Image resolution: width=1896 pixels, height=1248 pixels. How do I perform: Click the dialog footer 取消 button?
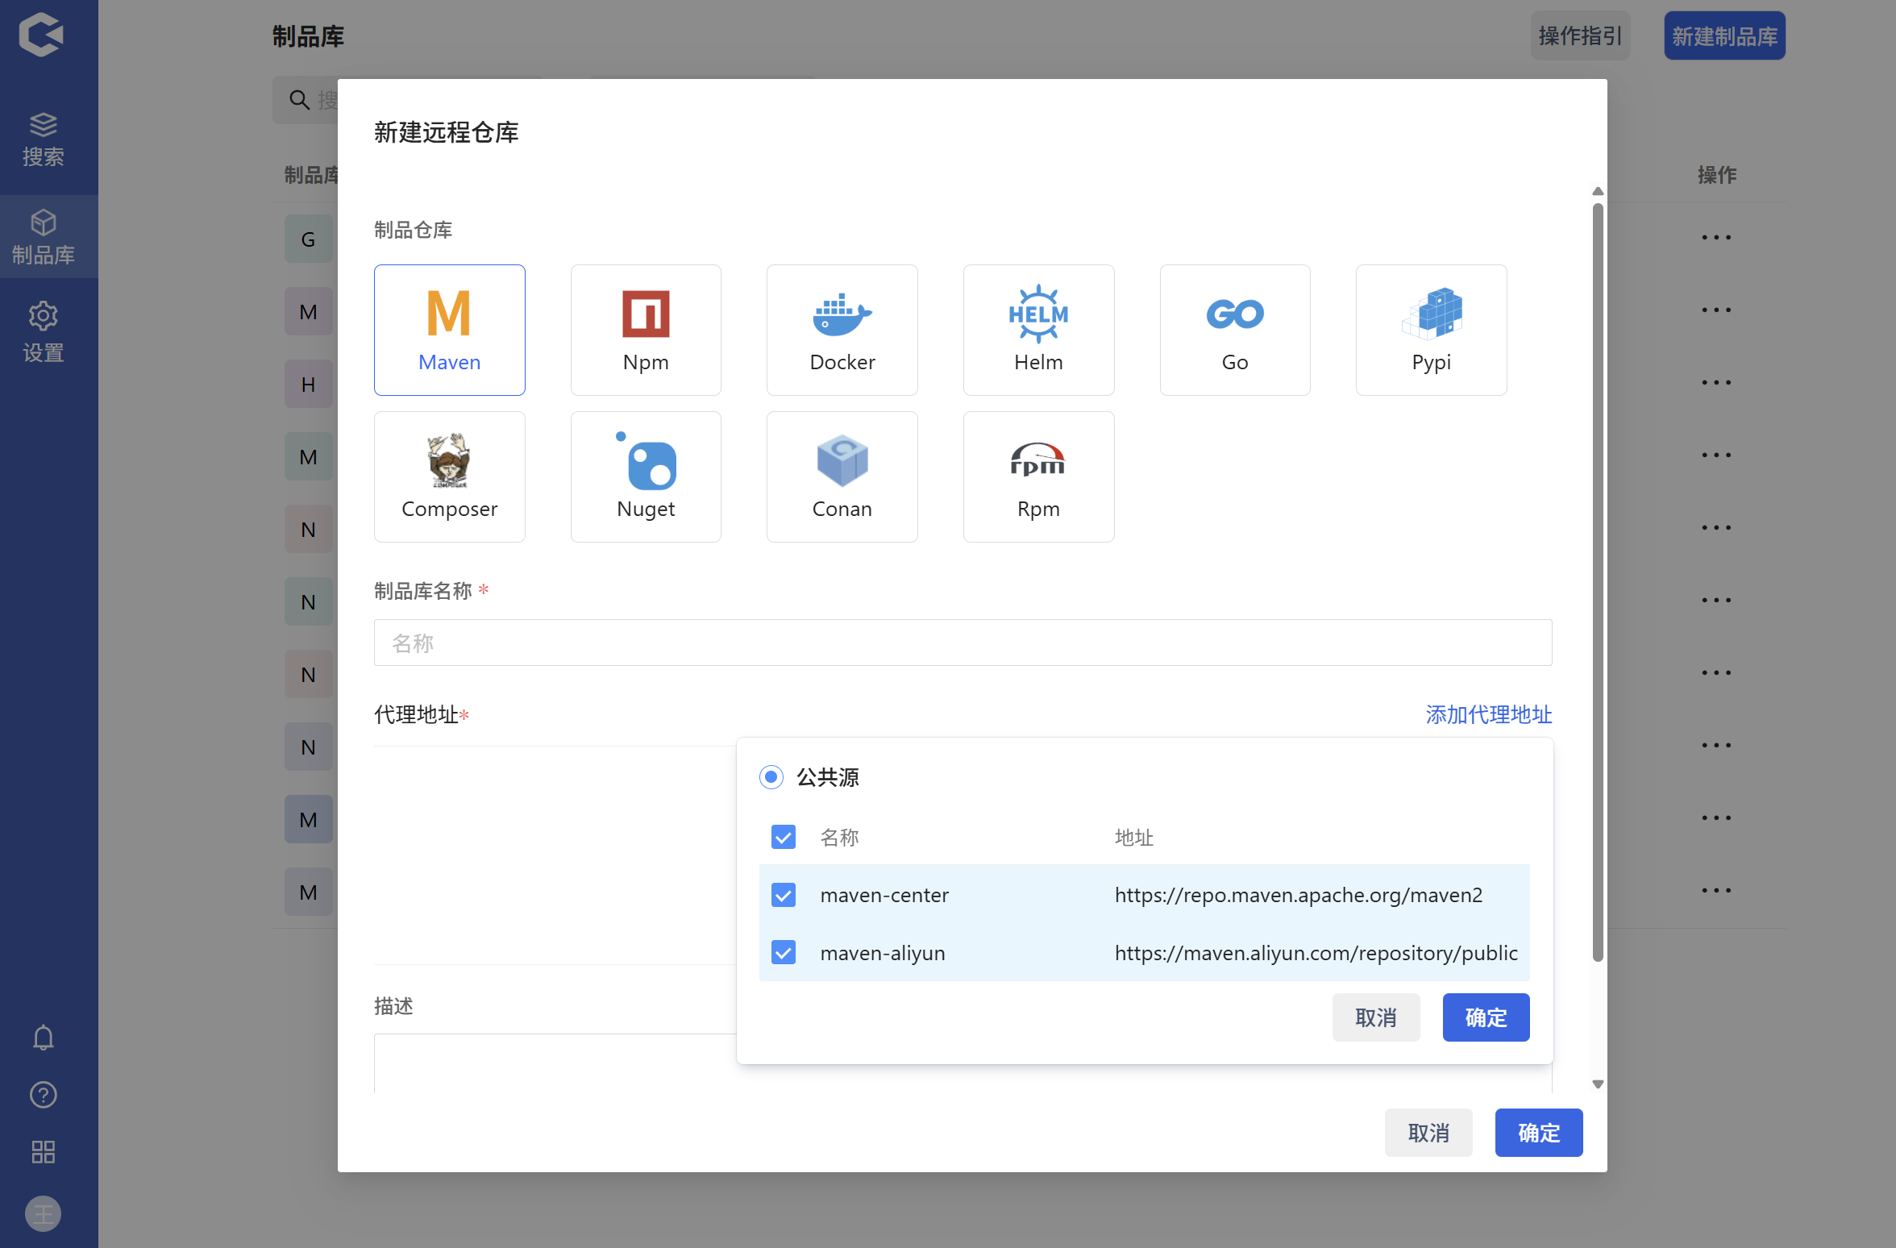[1428, 1133]
